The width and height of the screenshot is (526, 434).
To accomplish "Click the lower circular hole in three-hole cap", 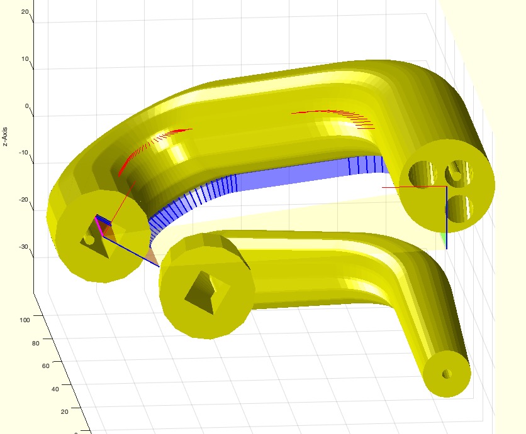I will pos(460,207).
